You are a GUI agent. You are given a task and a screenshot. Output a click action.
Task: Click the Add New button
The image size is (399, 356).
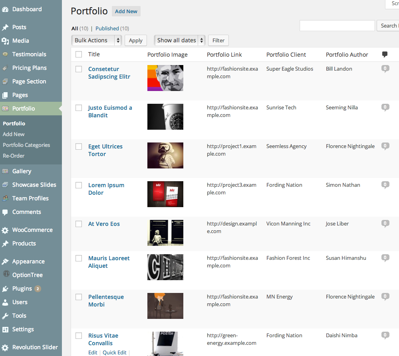pyautogui.click(x=126, y=11)
